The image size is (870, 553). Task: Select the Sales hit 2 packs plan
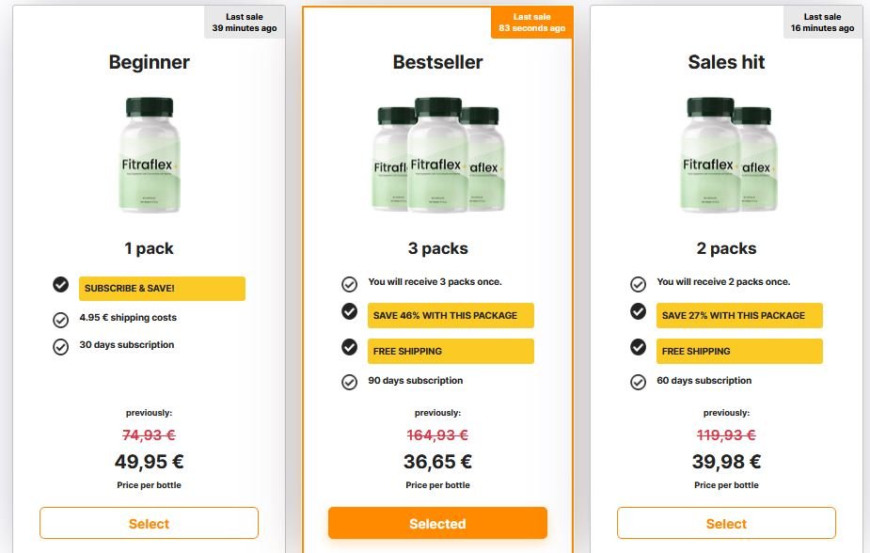click(x=726, y=523)
